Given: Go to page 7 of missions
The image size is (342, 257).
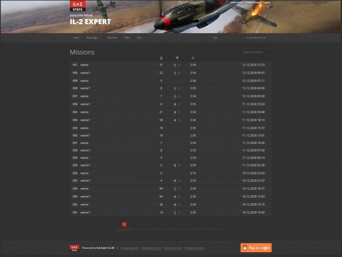Looking at the screenshot, I should tap(204, 224).
